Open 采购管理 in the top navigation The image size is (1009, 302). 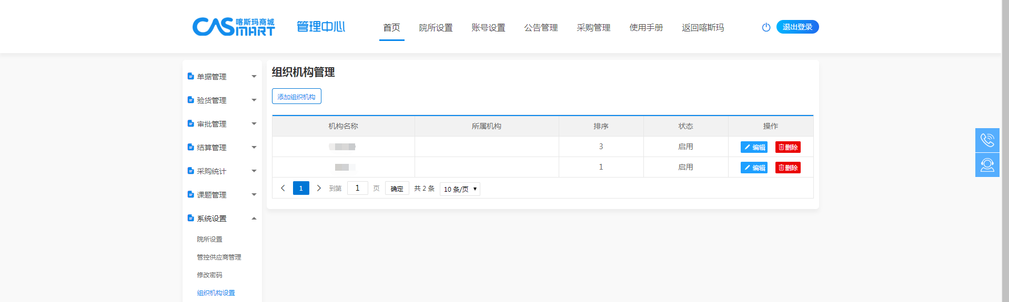(593, 28)
